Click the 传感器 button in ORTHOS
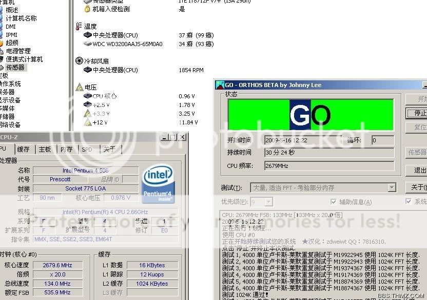Viewport: 427px width, 300px height. pyautogui.click(x=417, y=153)
